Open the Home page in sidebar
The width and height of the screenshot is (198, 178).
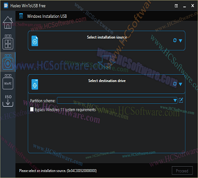point(8,22)
